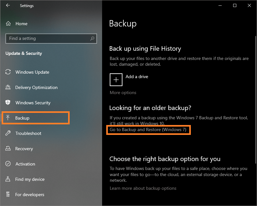The width and height of the screenshot is (257, 206).
Task: Click the Update & Security section title
Action: [x=24, y=53]
